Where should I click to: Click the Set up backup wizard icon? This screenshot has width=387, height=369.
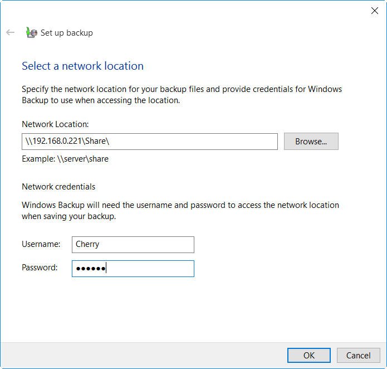[31, 32]
